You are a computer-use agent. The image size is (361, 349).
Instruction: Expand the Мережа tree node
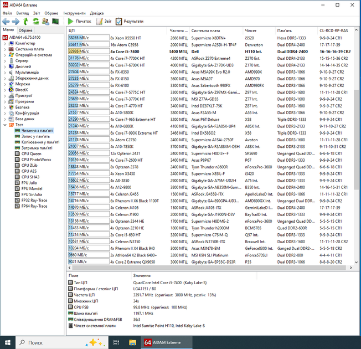coord(5,84)
